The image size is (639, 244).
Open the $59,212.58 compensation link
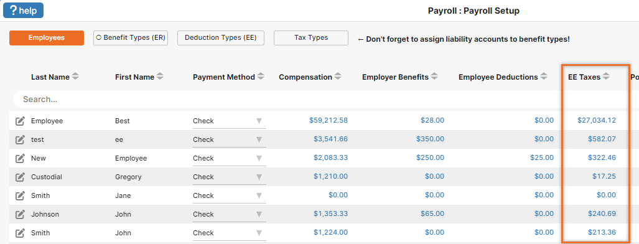[x=329, y=120]
